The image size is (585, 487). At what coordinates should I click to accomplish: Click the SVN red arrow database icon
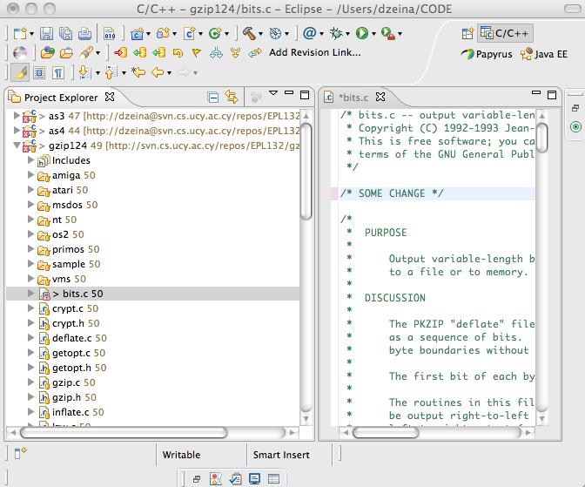pyautogui.click(x=120, y=52)
